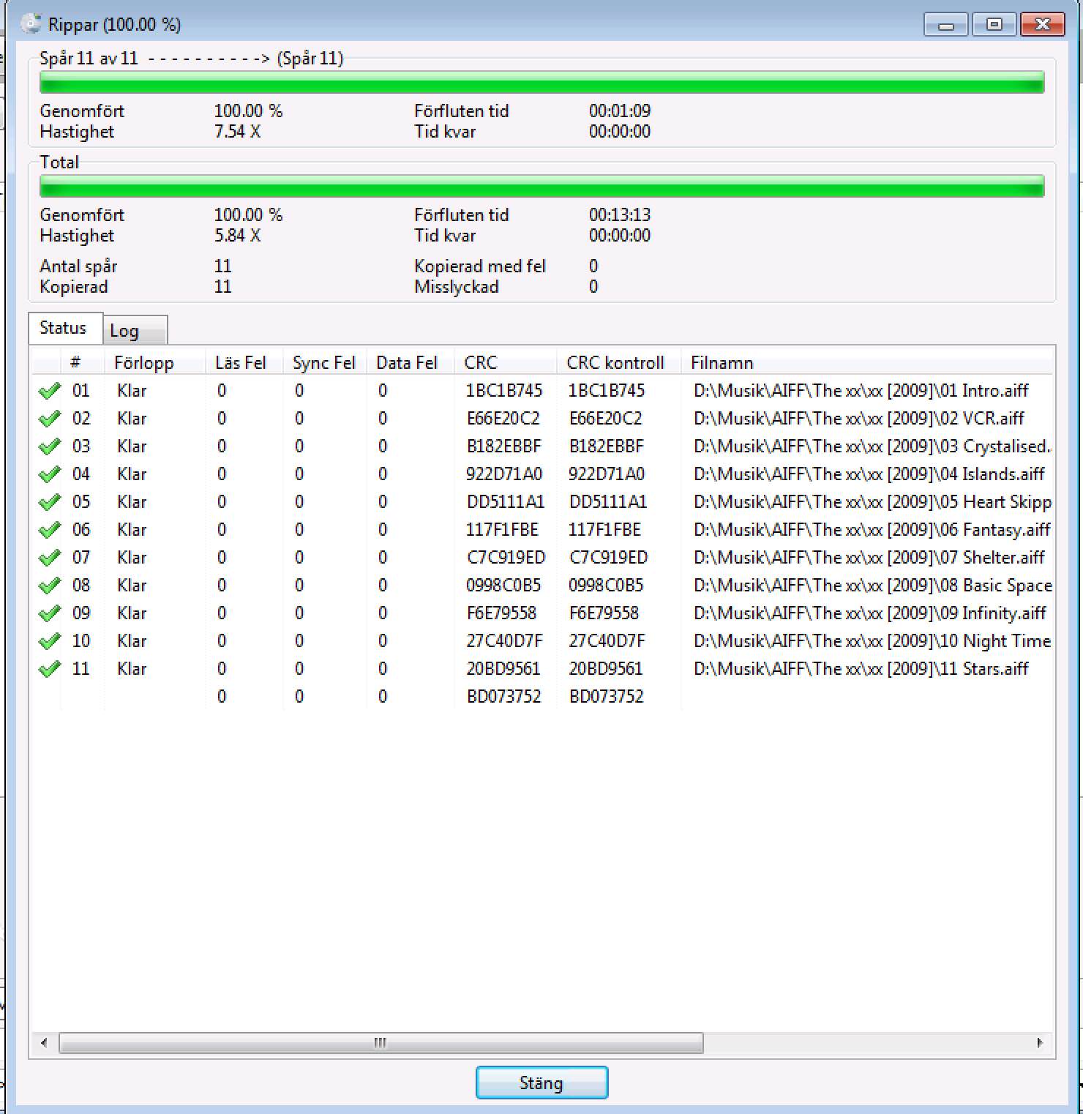
Task: Click CRC value 117F1FBE in CRC column
Action: click(x=502, y=530)
